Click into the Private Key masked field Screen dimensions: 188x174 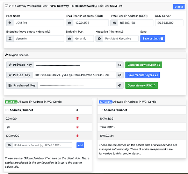75,65
